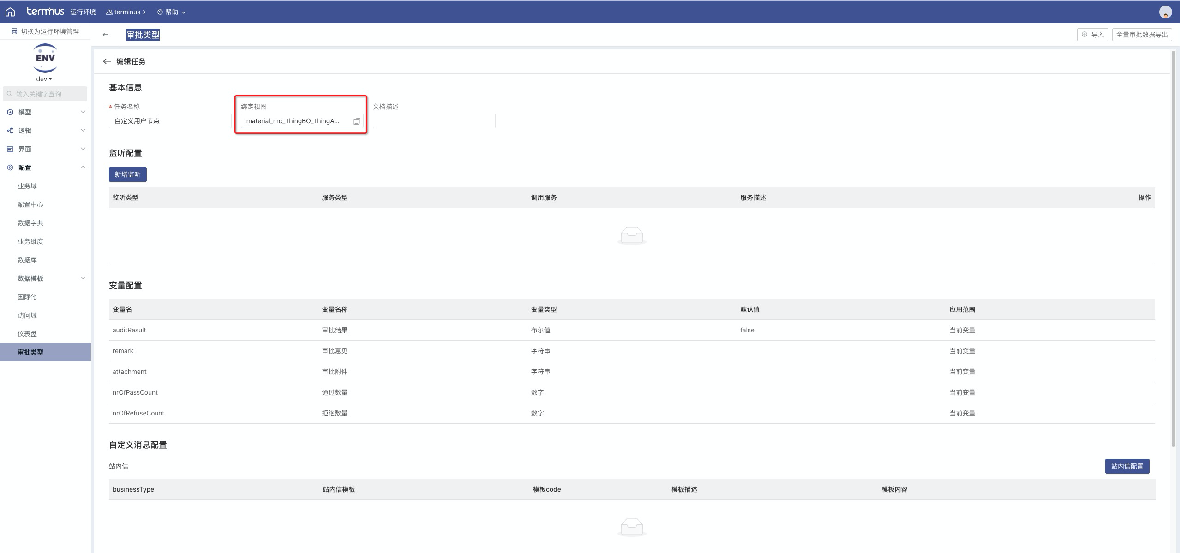Open 配置中心 in the sidebar
Screen dimensions: 1180x553
point(30,204)
